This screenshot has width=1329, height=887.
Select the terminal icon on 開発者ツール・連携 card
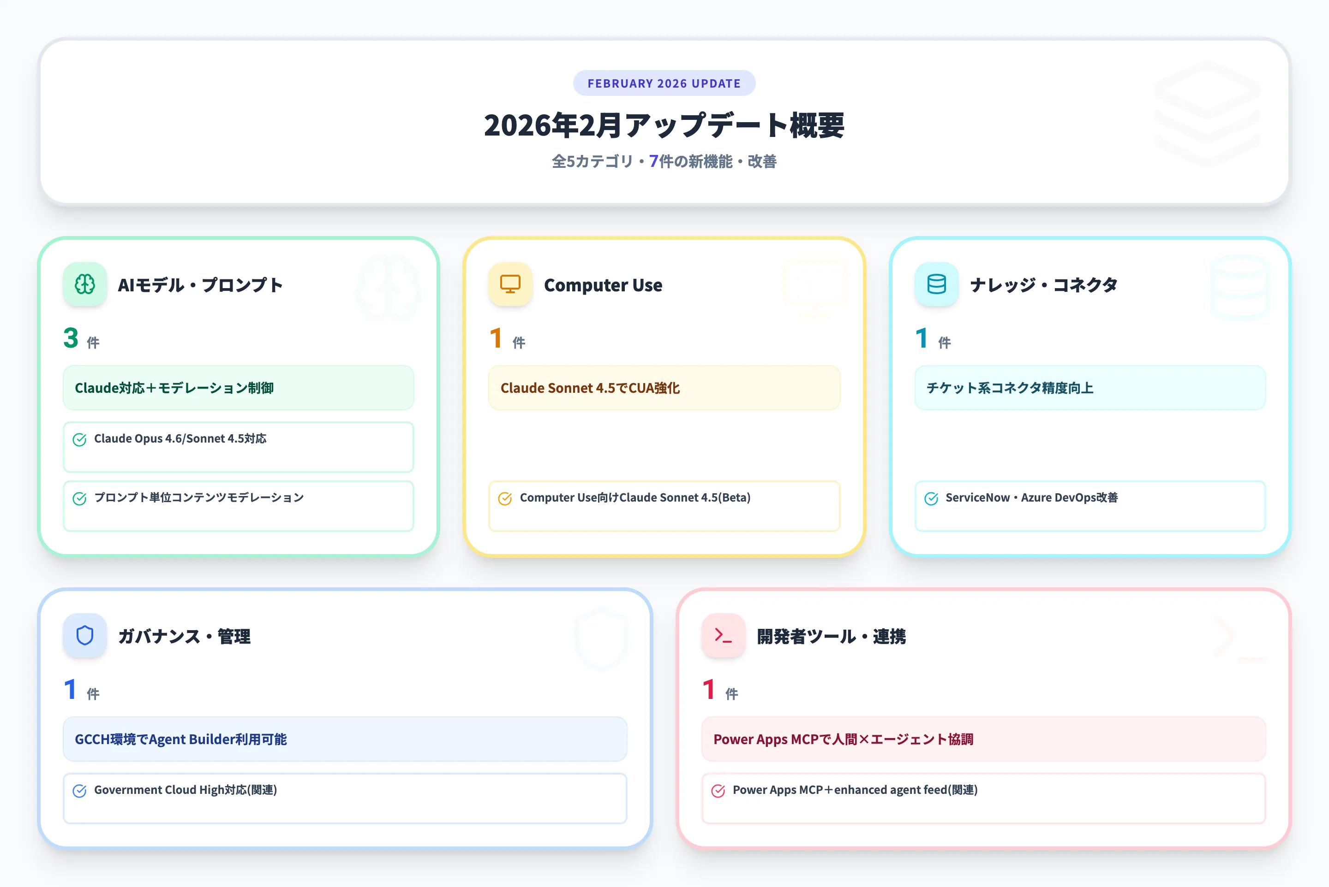(723, 636)
